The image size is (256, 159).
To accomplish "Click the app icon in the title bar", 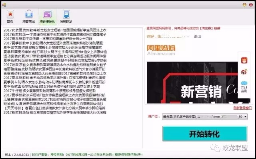I will click(x=4, y=5).
